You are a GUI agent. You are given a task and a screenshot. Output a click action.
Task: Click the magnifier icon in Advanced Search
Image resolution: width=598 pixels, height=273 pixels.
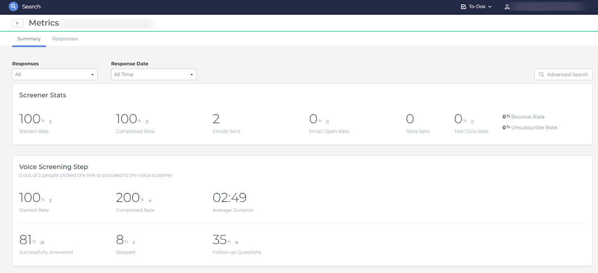[x=541, y=75]
